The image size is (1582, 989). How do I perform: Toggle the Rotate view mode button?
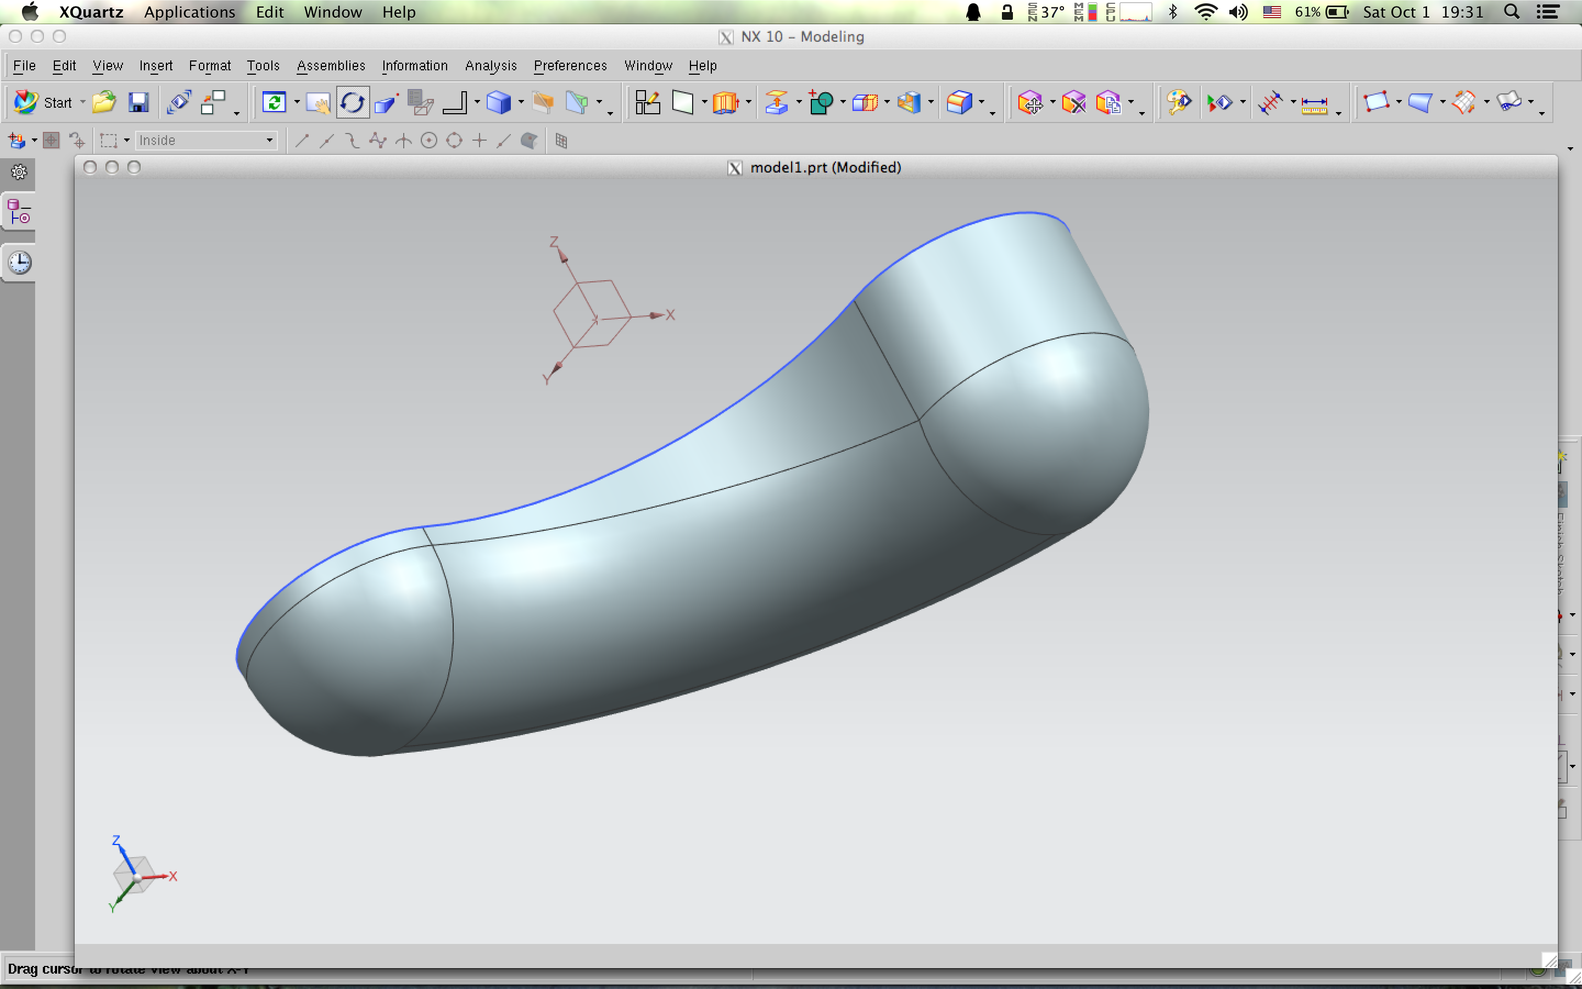point(352,103)
